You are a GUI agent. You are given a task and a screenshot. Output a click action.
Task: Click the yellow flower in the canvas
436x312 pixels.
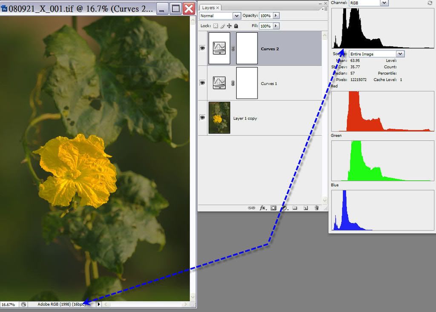[75, 171]
